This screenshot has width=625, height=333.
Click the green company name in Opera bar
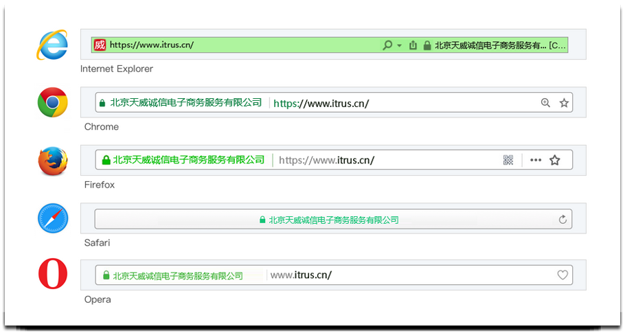178,275
